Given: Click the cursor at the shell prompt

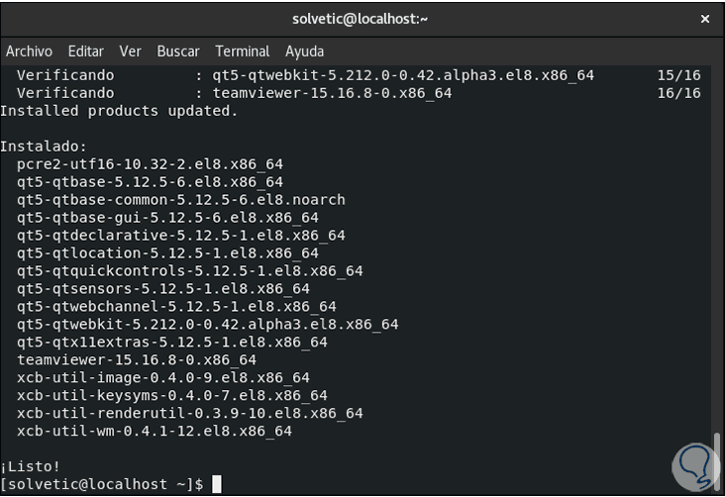Looking at the screenshot, I should point(217,484).
